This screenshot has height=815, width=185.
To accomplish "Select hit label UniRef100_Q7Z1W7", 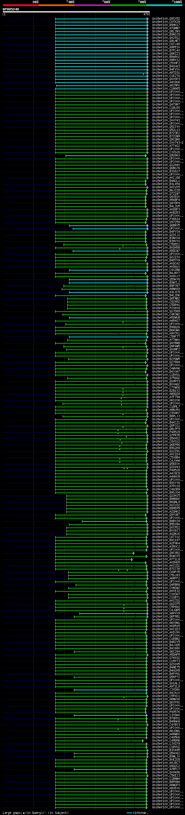I will click(x=166, y=194).
